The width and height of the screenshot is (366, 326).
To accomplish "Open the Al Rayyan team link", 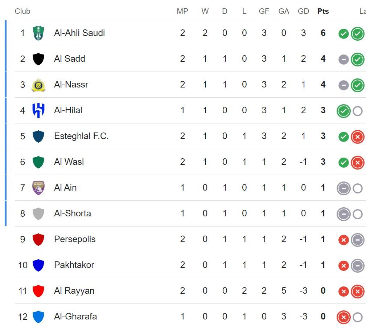I will pos(74,291).
